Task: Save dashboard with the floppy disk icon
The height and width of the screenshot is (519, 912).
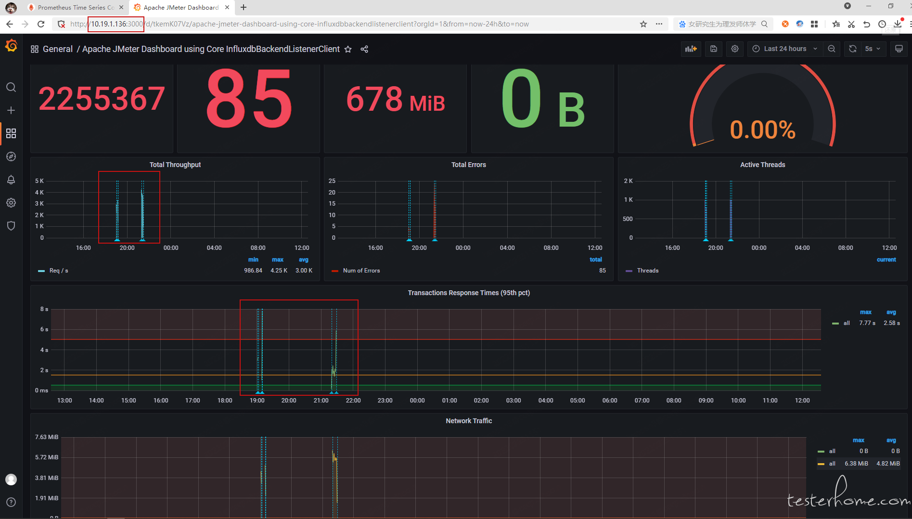Action: pos(714,49)
